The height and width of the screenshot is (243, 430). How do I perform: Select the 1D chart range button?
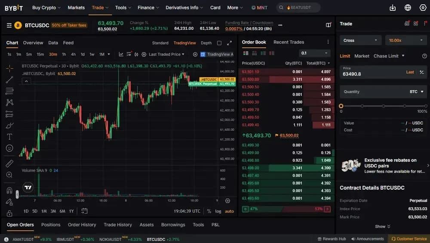(x=26, y=211)
